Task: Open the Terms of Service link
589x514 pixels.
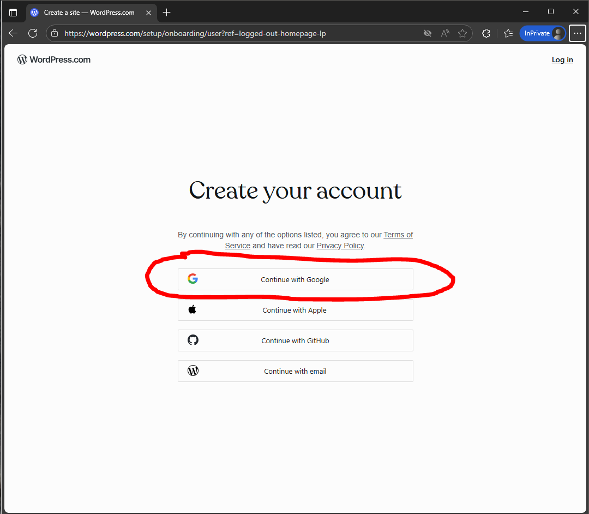Action: (x=398, y=235)
